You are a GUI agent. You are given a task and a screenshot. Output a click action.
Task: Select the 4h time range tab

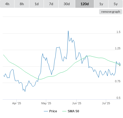pos(7,4)
